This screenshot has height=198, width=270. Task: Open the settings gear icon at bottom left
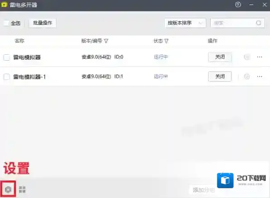8,189
